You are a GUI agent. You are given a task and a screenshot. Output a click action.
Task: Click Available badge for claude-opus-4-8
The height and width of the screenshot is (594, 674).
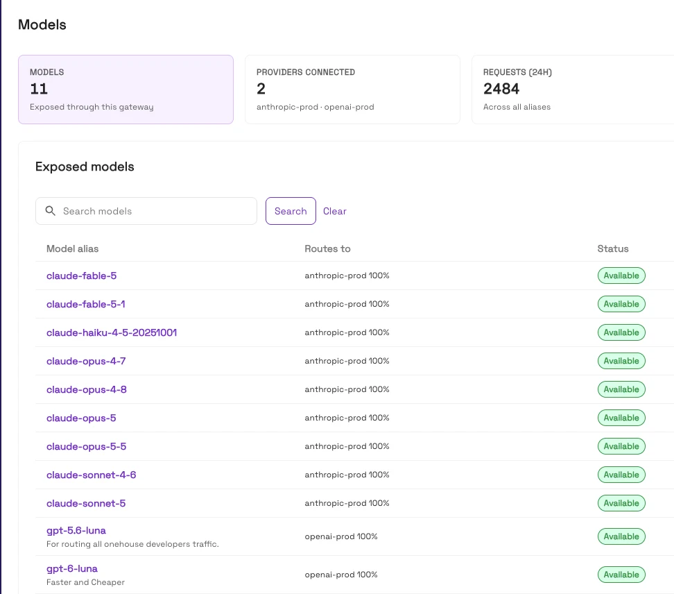pyautogui.click(x=621, y=389)
